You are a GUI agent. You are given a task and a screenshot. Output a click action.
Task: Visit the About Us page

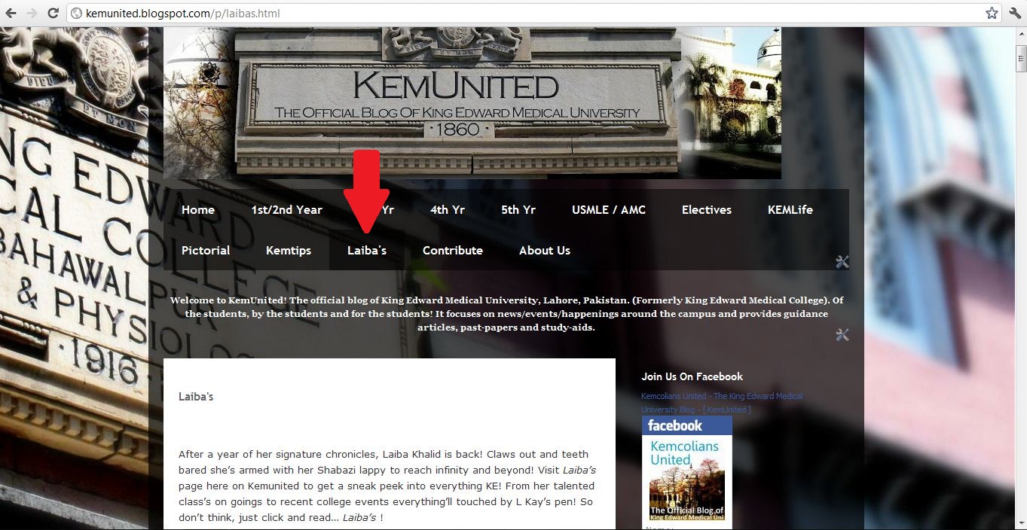pos(545,251)
